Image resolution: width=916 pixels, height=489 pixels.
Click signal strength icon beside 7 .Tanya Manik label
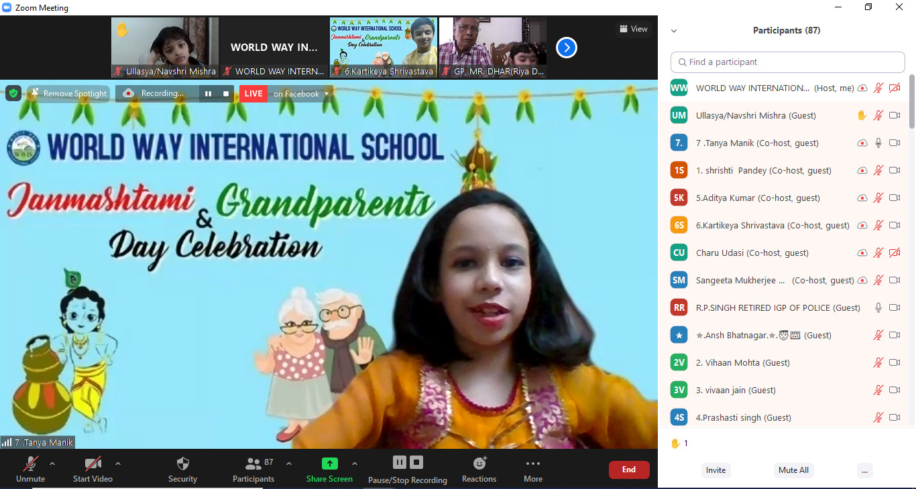(7, 442)
